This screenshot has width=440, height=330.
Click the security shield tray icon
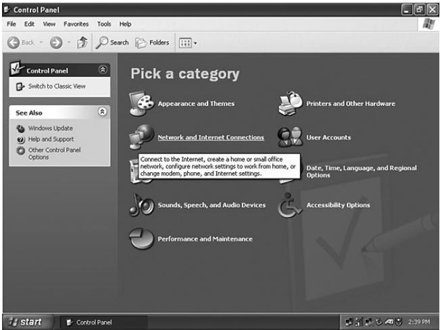click(x=399, y=322)
